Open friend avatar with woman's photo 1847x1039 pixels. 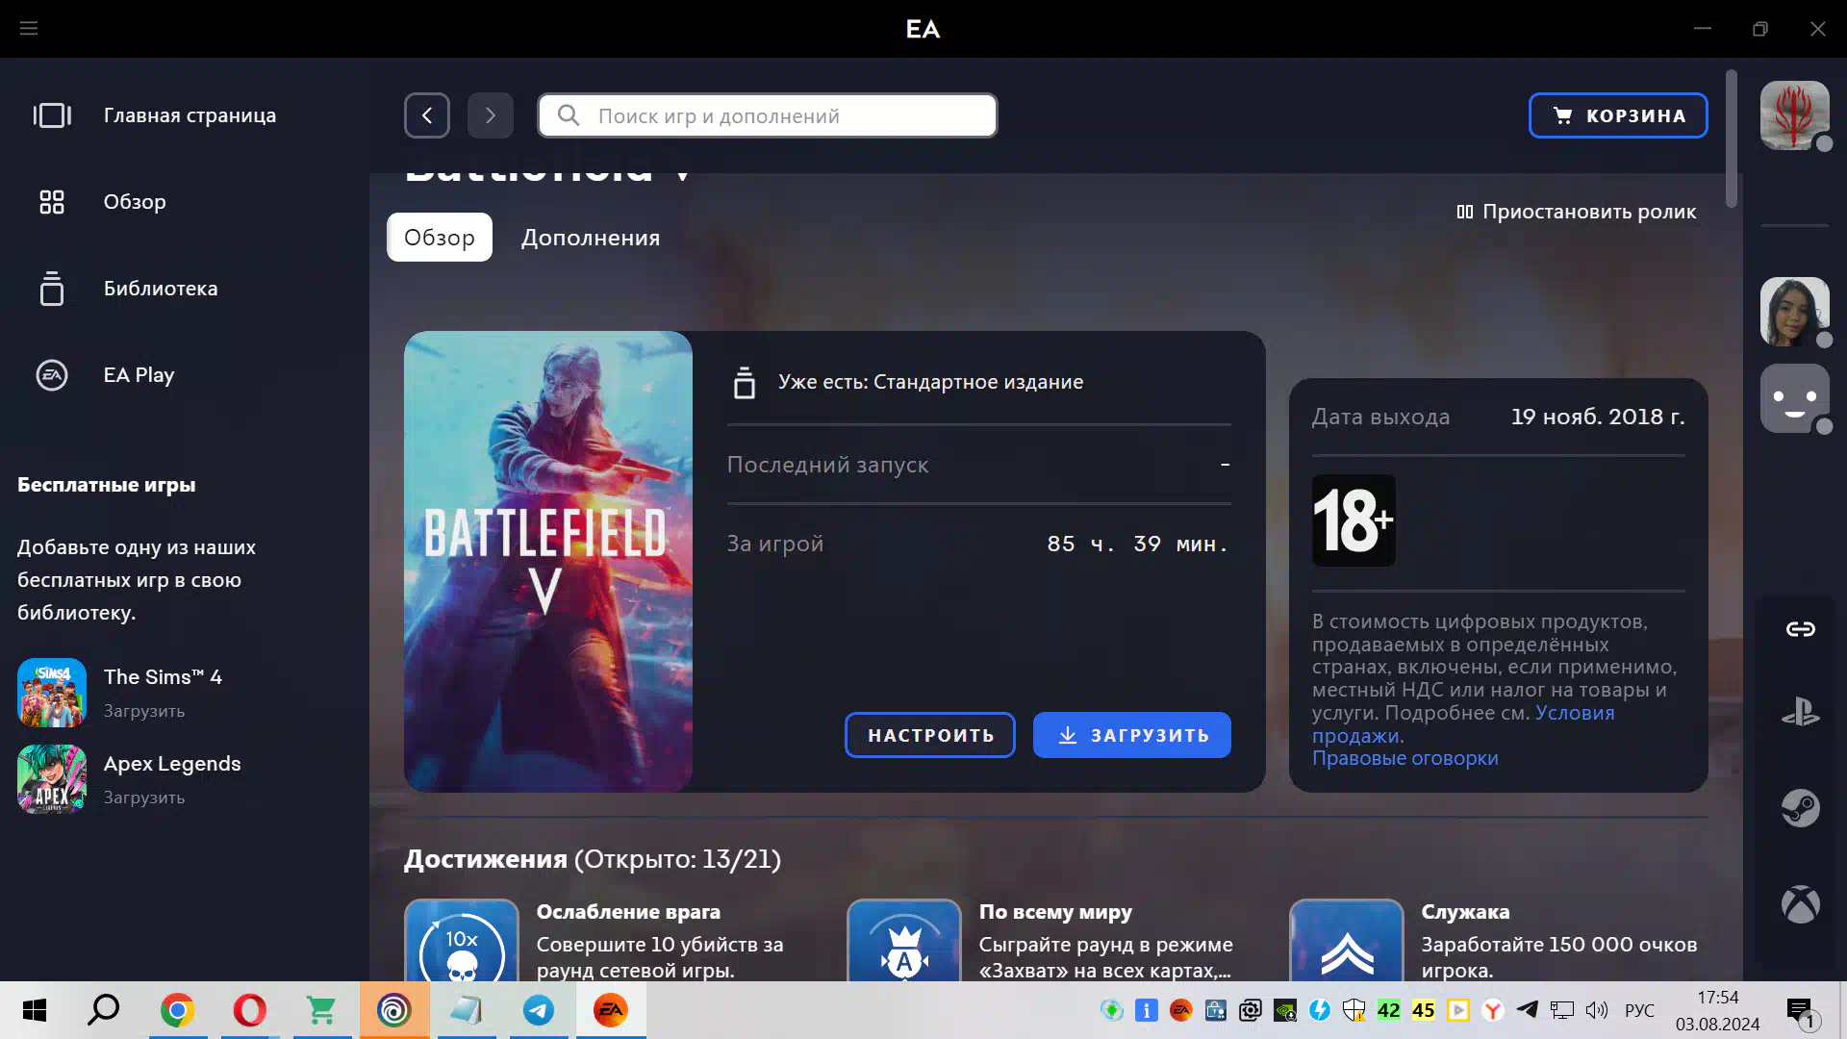pos(1794,312)
